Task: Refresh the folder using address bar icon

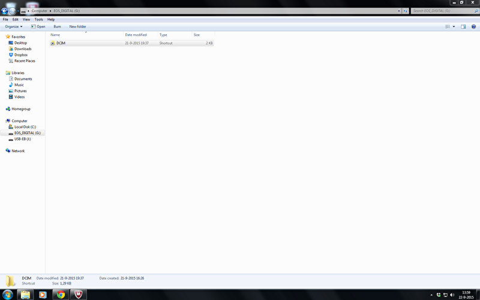Action: (x=406, y=11)
